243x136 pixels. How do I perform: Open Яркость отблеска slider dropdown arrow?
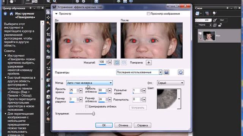[x=110, y=91]
